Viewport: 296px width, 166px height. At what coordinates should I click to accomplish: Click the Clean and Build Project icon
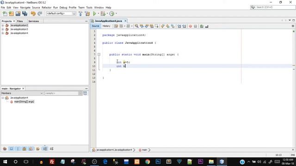[x=87, y=13]
